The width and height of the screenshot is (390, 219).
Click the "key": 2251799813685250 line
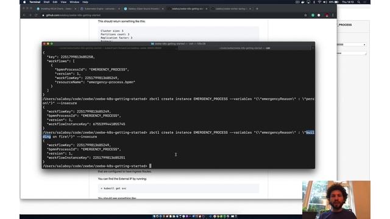[x=71, y=57]
